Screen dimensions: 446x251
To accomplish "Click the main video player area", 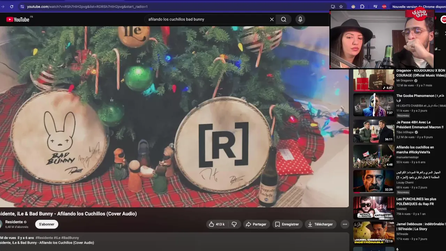I will pyautogui.click(x=174, y=117).
